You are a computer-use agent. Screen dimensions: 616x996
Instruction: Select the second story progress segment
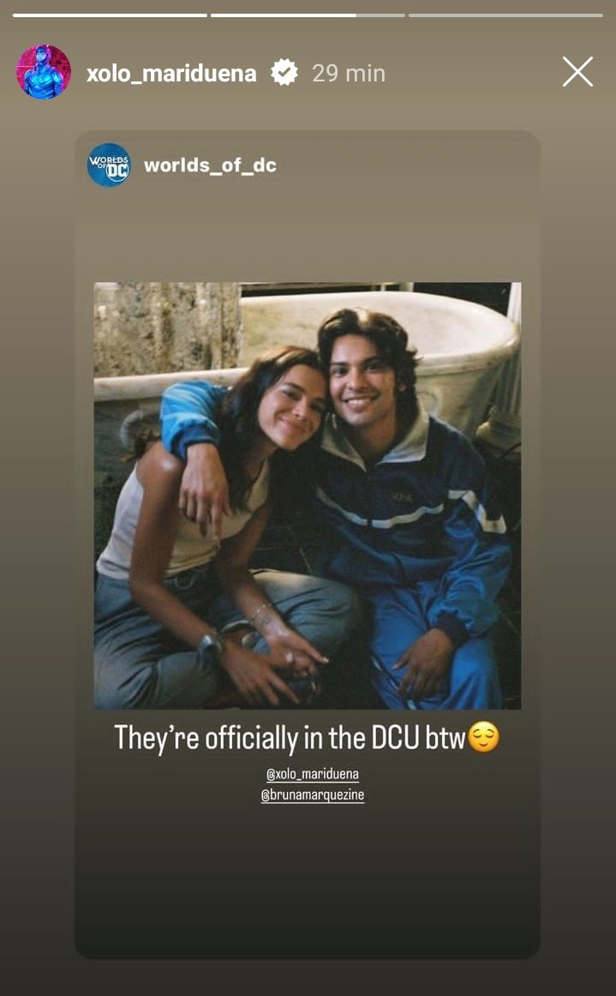tap(308, 15)
